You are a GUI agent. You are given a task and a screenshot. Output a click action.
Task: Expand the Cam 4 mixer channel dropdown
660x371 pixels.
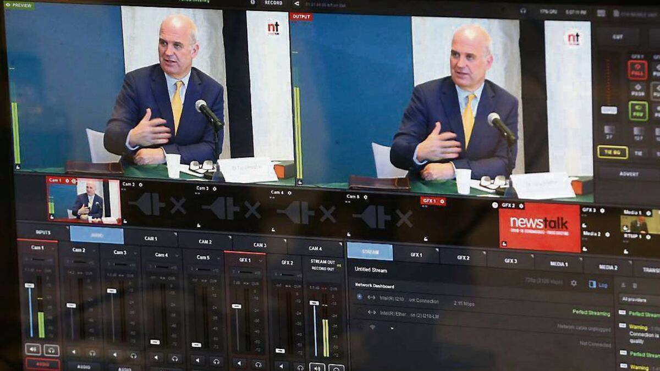click(x=176, y=255)
